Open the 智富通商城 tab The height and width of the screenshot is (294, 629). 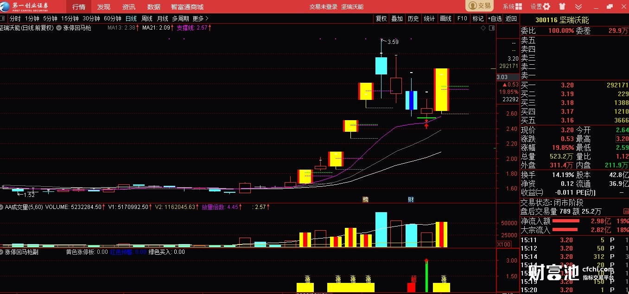pyautogui.click(x=187, y=6)
